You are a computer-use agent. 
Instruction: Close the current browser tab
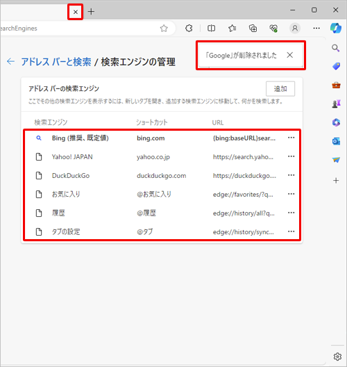pyautogui.click(x=76, y=12)
